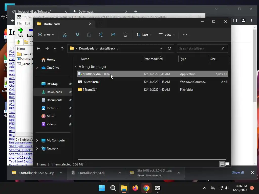Click the Paste icon in Explorer toolbar
The height and width of the screenshot is (194, 259).
point(89,35)
